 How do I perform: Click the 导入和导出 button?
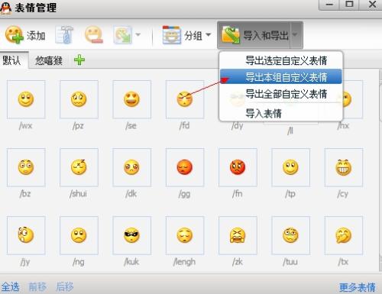(254, 35)
